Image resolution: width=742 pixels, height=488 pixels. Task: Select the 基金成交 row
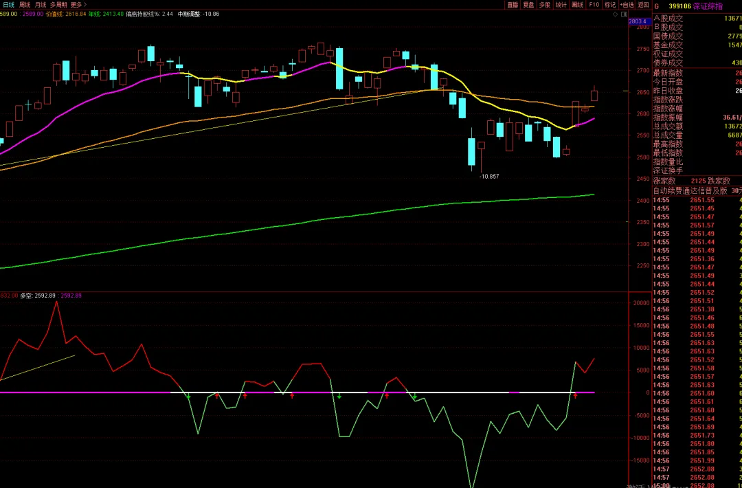(x=697, y=45)
